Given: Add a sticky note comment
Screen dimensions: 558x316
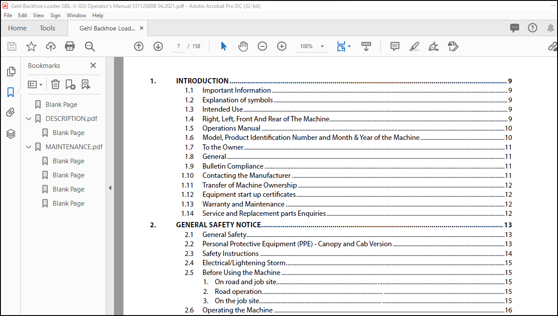Looking at the screenshot, I should 395,46.
